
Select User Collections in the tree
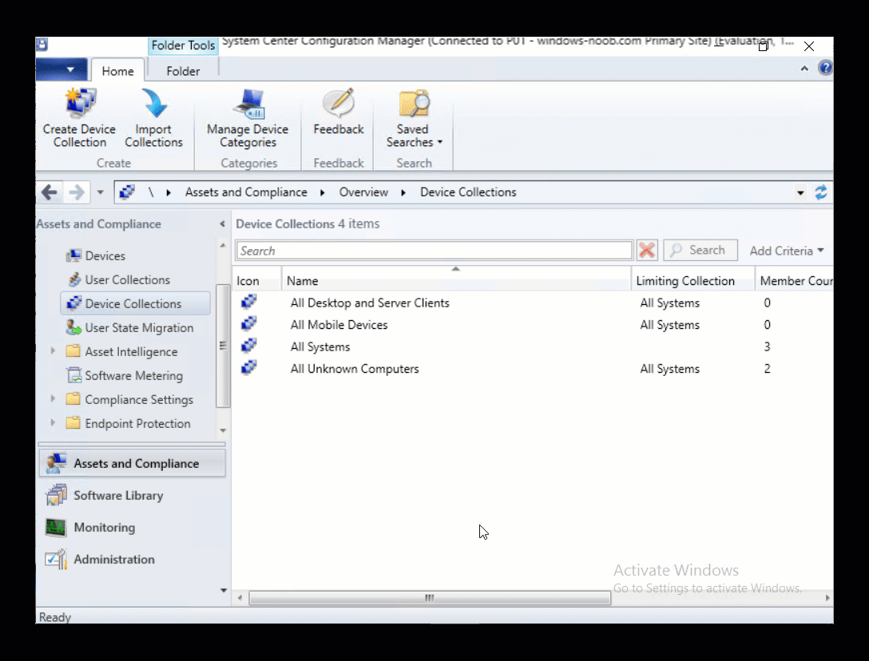click(x=127, y=279)
